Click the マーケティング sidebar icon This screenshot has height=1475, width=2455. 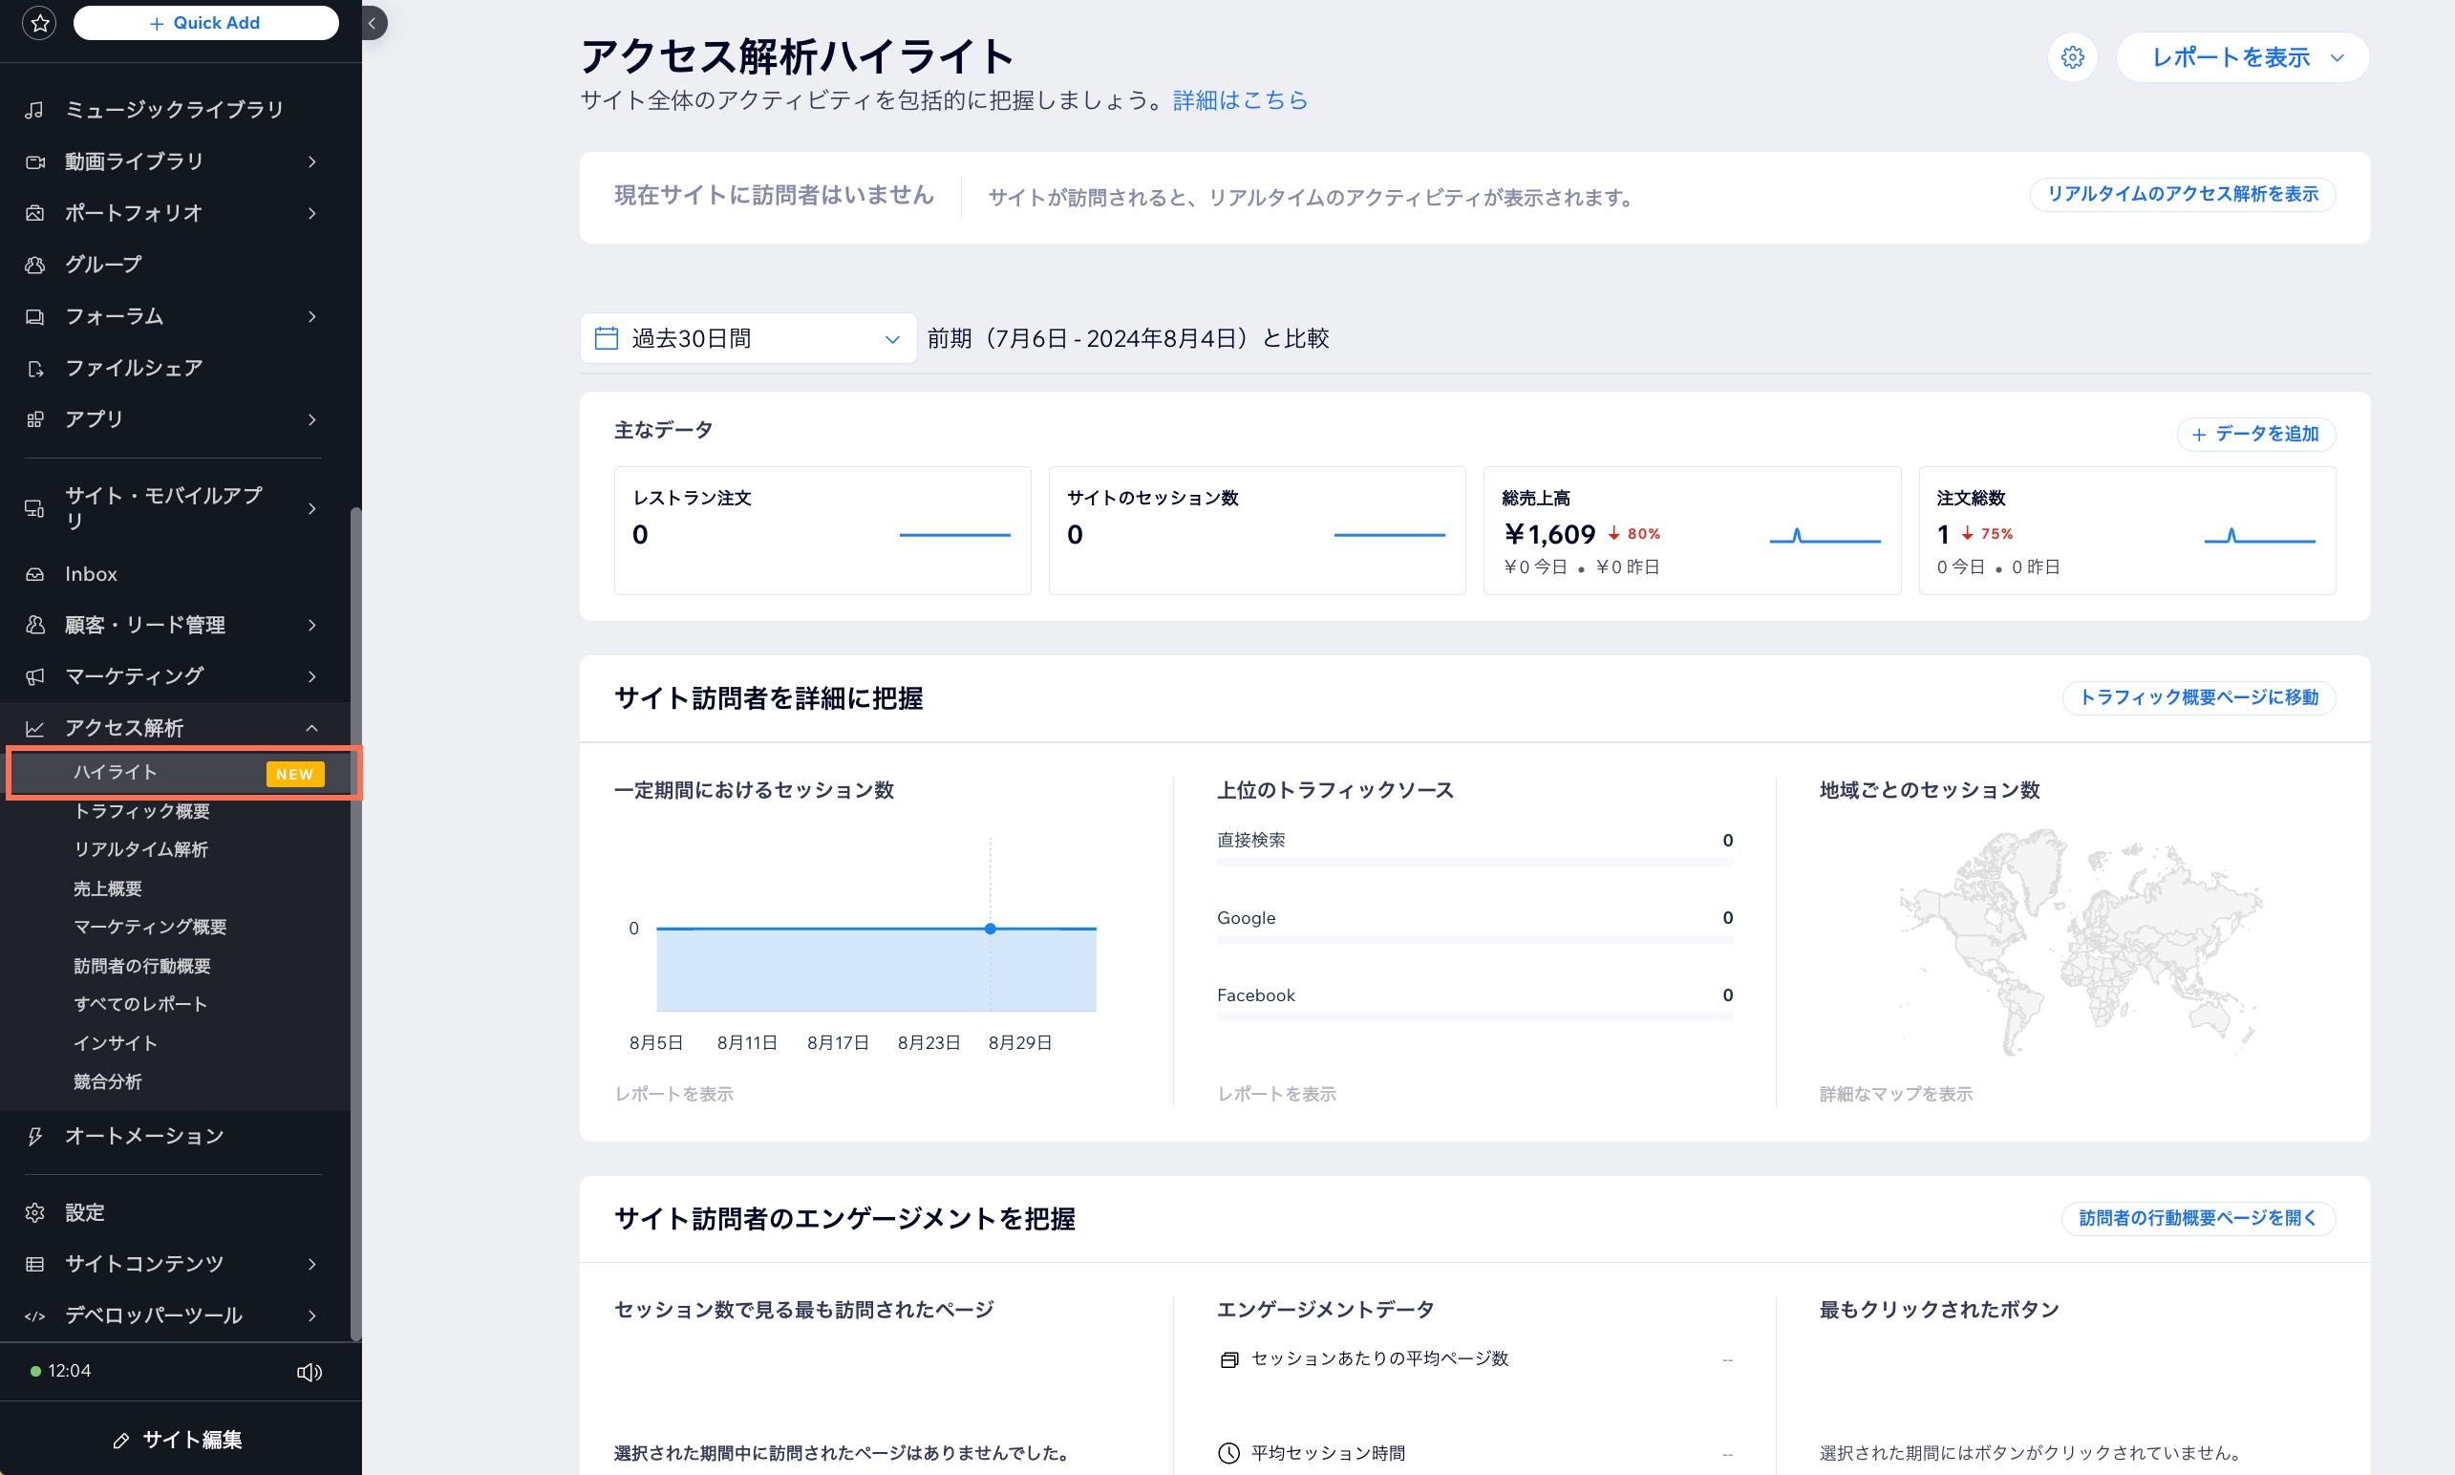pos(32,673)
